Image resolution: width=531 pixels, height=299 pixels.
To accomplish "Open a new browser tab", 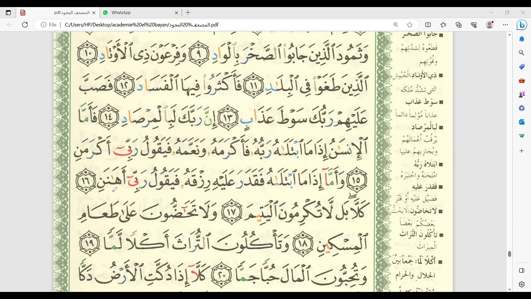I will [188, 13].
